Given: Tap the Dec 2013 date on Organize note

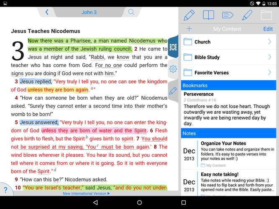Looking at the screenshot, I should point(189,154).
